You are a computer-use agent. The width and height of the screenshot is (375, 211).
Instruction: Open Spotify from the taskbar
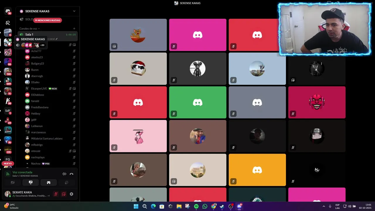click(196, 206)
